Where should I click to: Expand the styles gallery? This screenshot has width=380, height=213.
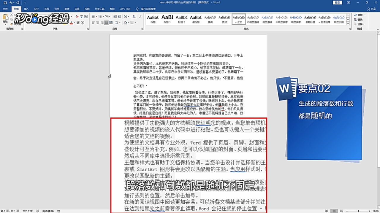coord(348,23)
